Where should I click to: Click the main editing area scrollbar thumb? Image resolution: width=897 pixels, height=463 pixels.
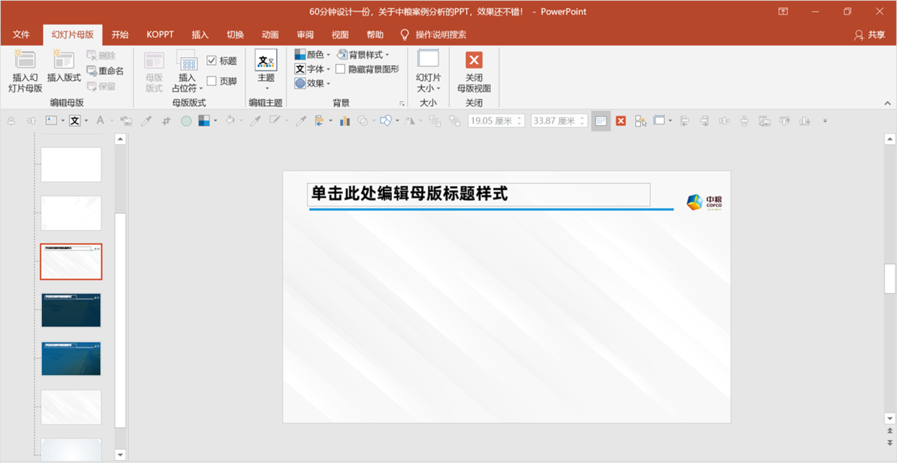coord(890,279)
